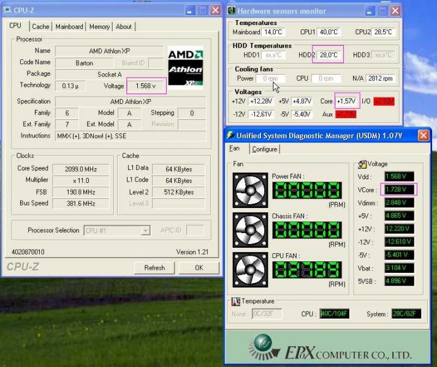Click the Technology value 0.13 µ
Viewport: 437px width, 367px height.
[70, 86]
